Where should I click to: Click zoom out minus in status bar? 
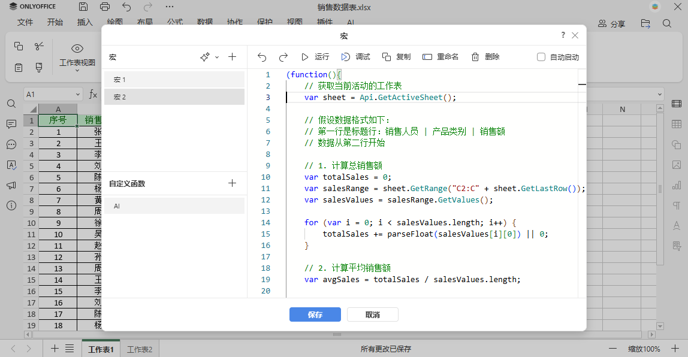coord(612,349)
